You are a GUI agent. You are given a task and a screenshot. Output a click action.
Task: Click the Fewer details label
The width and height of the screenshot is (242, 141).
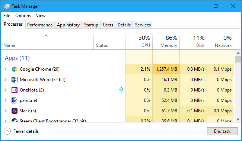pyautogui.click(x=26, y=131)
